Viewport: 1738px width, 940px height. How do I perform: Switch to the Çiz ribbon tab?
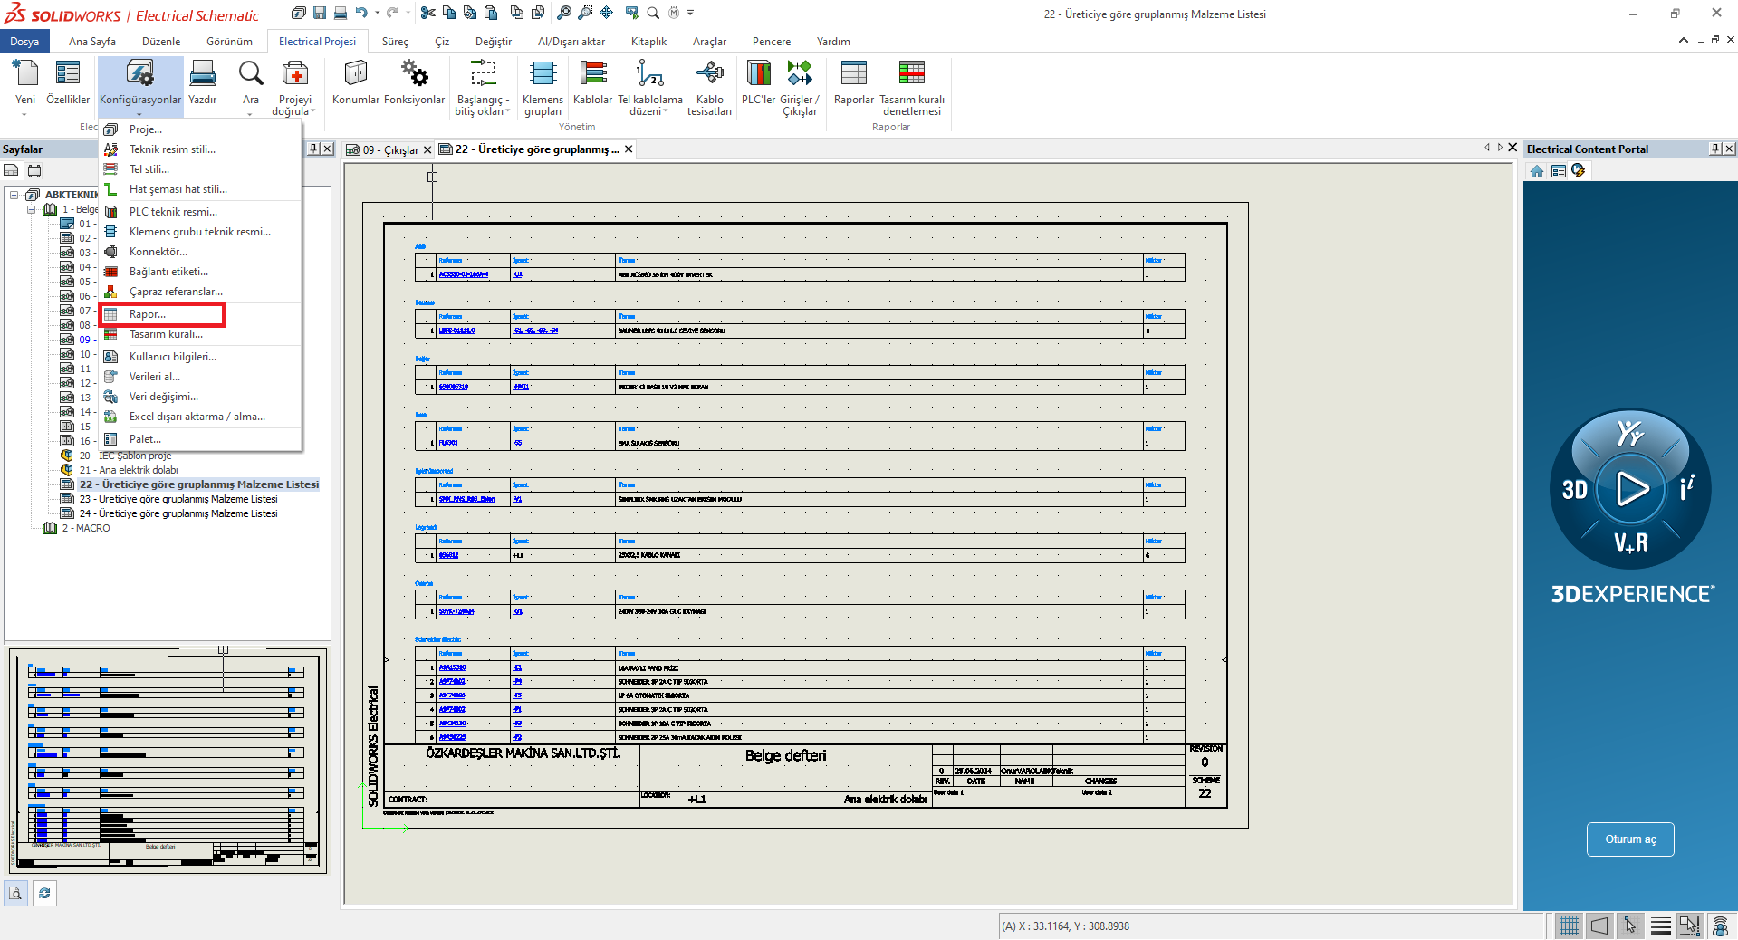tap(441, 42)
